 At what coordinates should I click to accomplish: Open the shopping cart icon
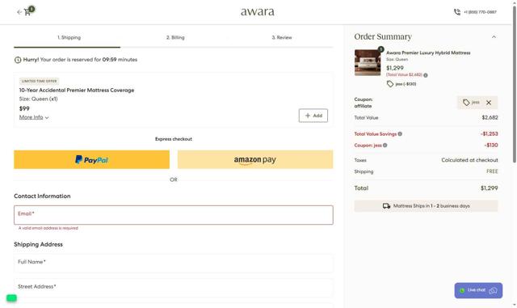click(x=27, y=12)
